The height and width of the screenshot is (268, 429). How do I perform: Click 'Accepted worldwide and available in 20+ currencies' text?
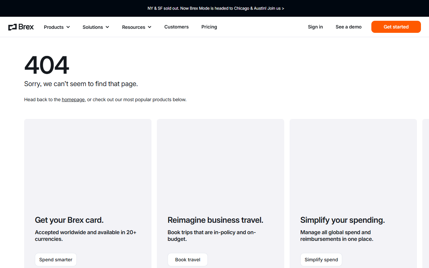tap(85, 236)
